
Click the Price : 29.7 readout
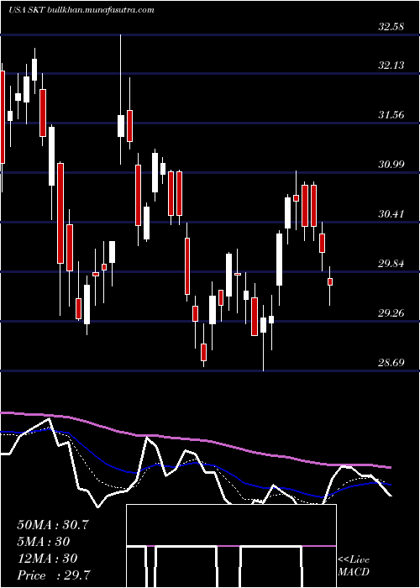[x=54, y=575]
